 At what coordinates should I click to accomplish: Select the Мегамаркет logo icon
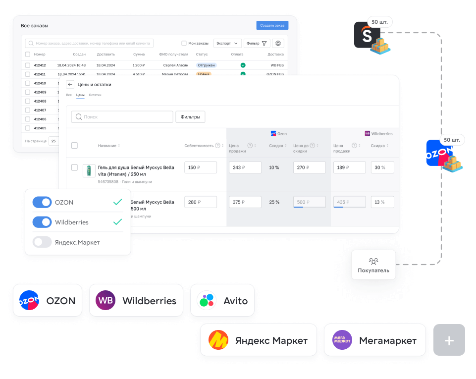pyautogui.click(x=342, y=340)
